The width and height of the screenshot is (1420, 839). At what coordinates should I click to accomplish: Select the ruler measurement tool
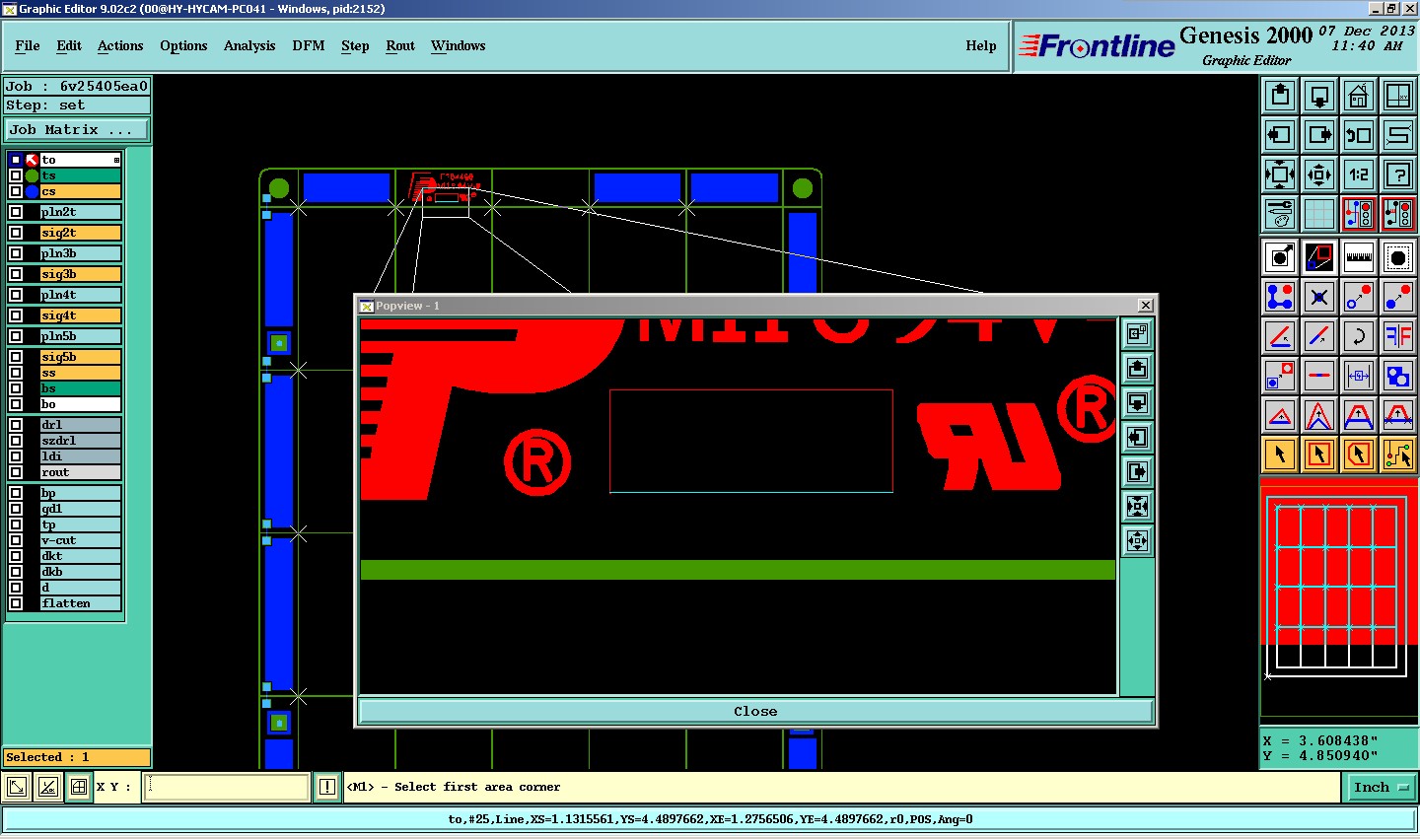(x=1359, y=257)
